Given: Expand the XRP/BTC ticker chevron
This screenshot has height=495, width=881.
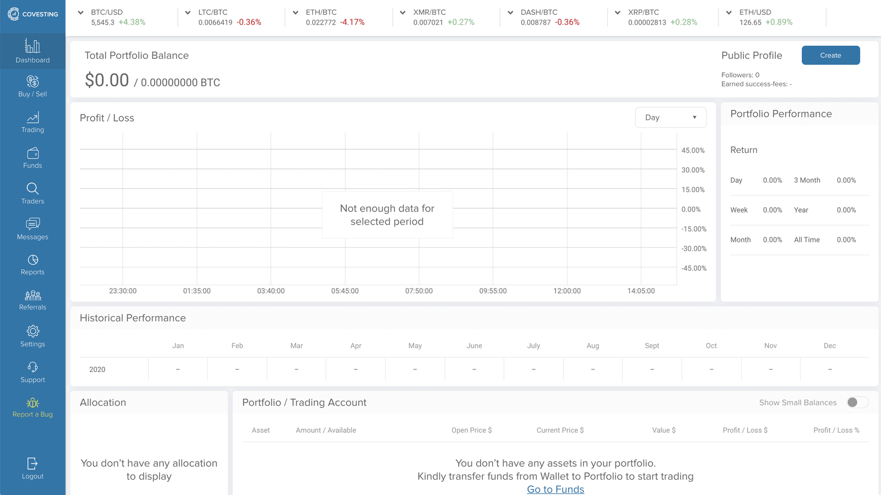Looking at the screenshot, I should (618, 12).
